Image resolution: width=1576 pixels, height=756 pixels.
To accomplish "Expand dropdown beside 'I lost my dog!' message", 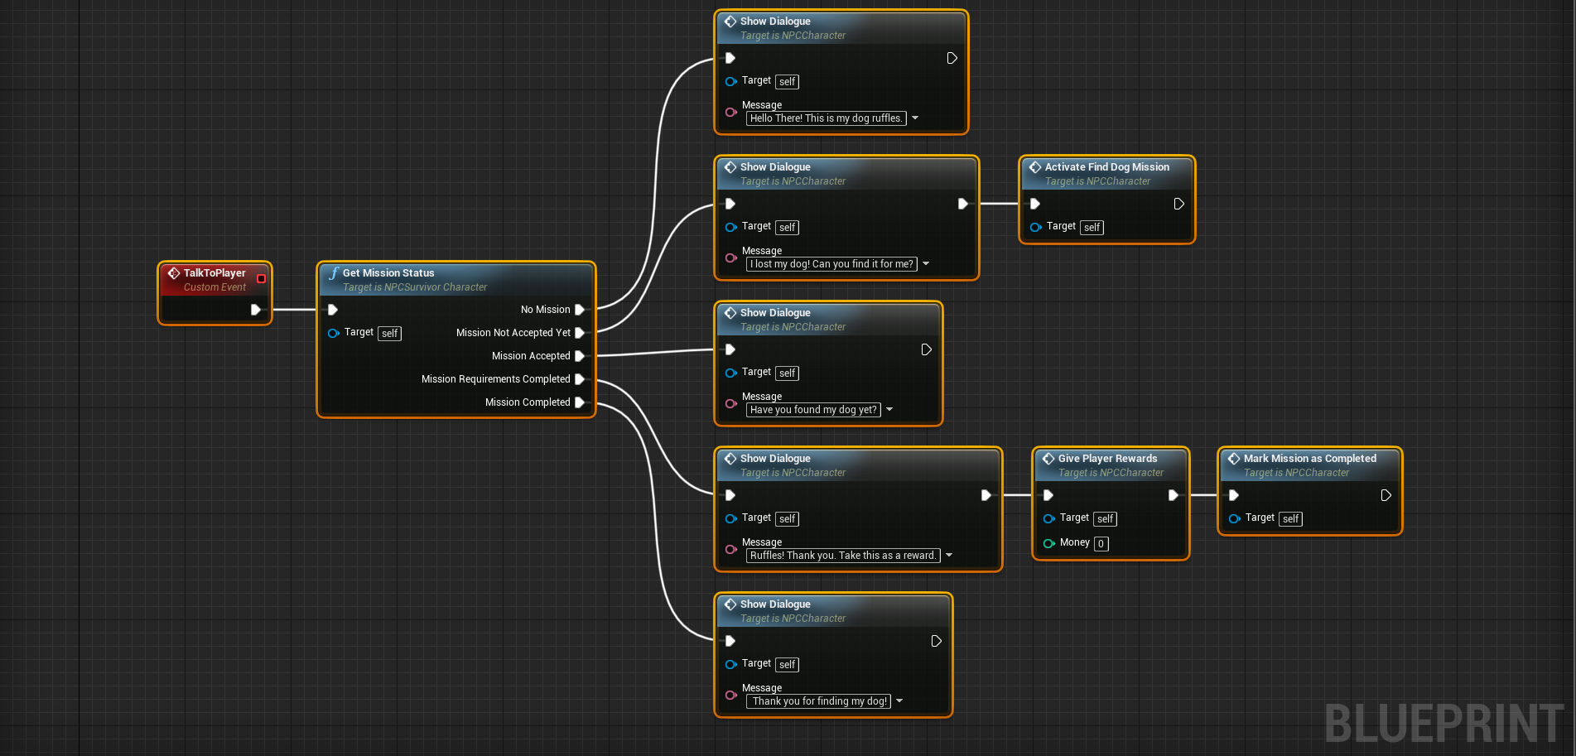I will click(926, 264).
